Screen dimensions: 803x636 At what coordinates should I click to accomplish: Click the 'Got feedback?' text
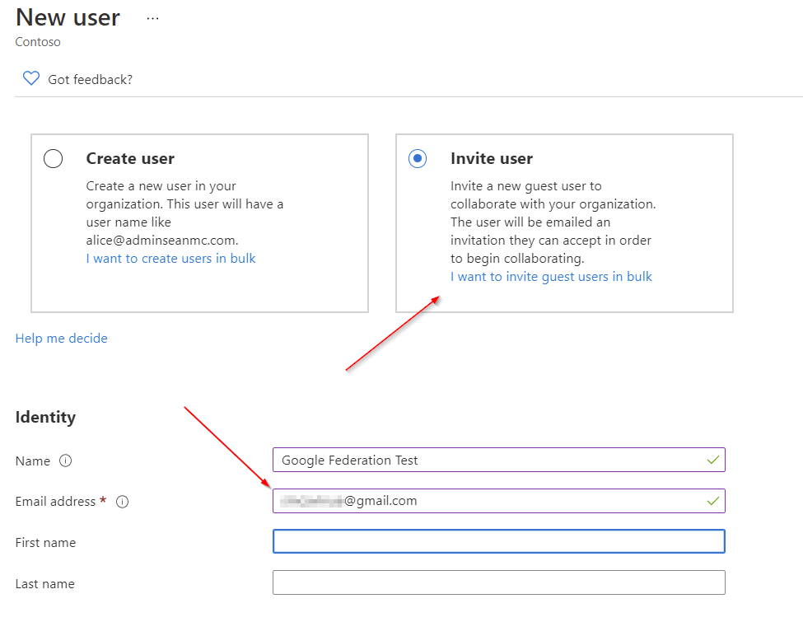pyautogui.click(x=90, y=80)
